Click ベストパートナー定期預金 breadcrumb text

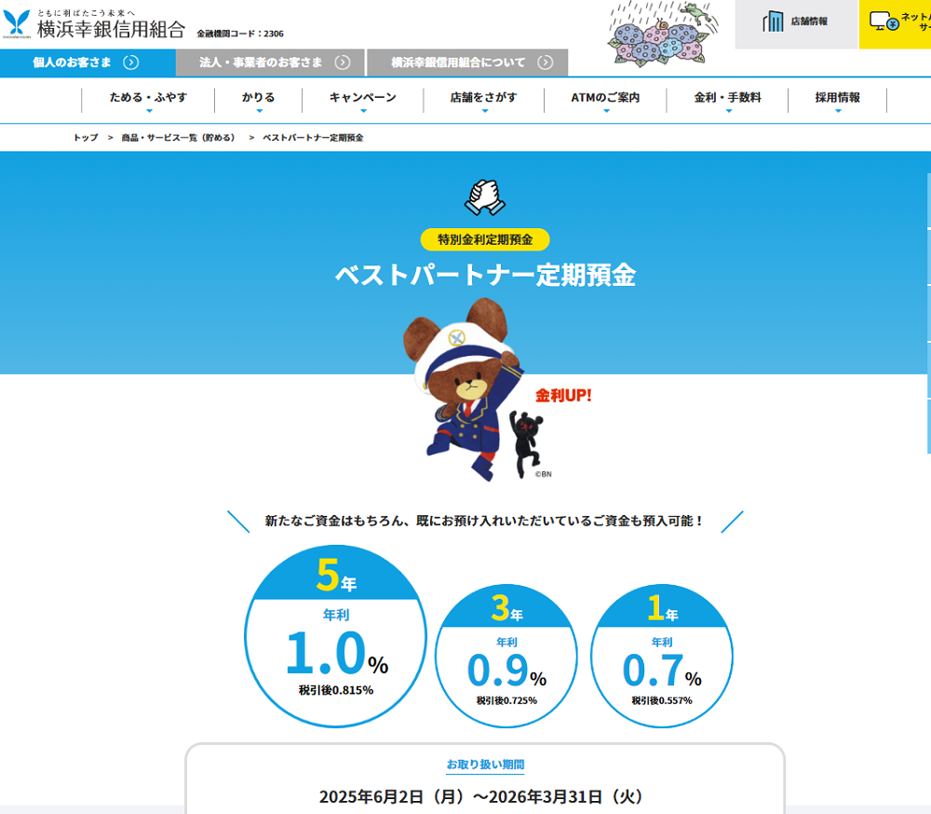click(x=313, y=137)
